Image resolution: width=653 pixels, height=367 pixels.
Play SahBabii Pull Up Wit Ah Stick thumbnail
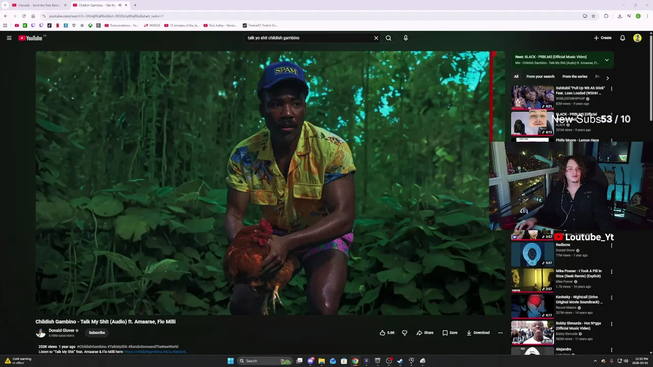point(532,97)
